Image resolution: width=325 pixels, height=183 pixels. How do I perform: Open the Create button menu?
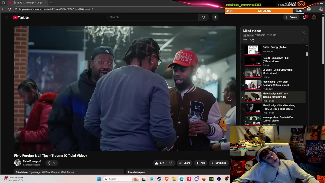(291, 17)
